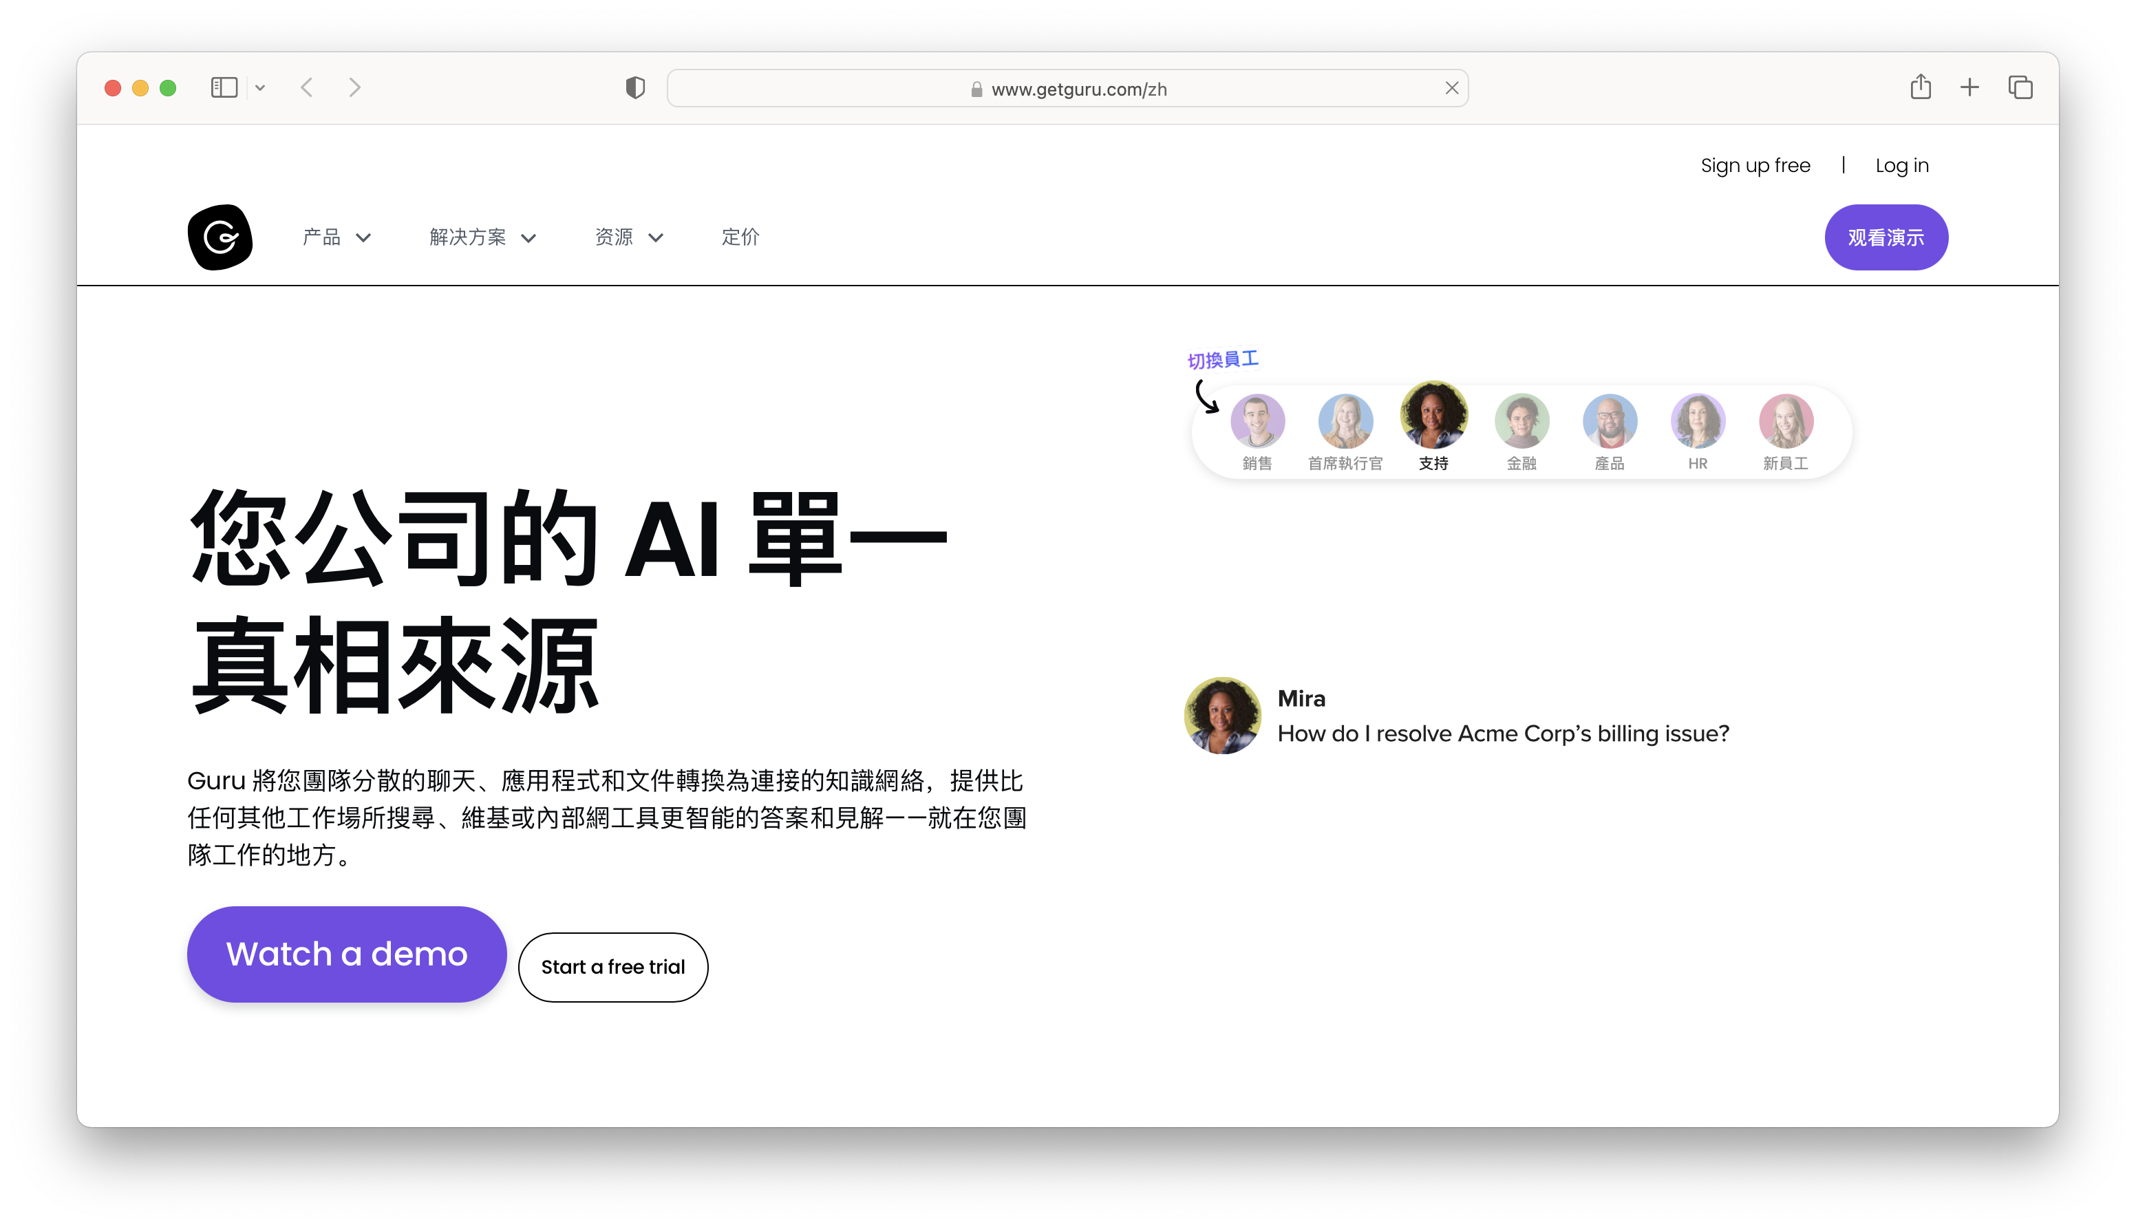Image resolution: width=2136 pixels, height=1229 pixels.
Task: Go back with the left arrow
Action: coord(307,88)
